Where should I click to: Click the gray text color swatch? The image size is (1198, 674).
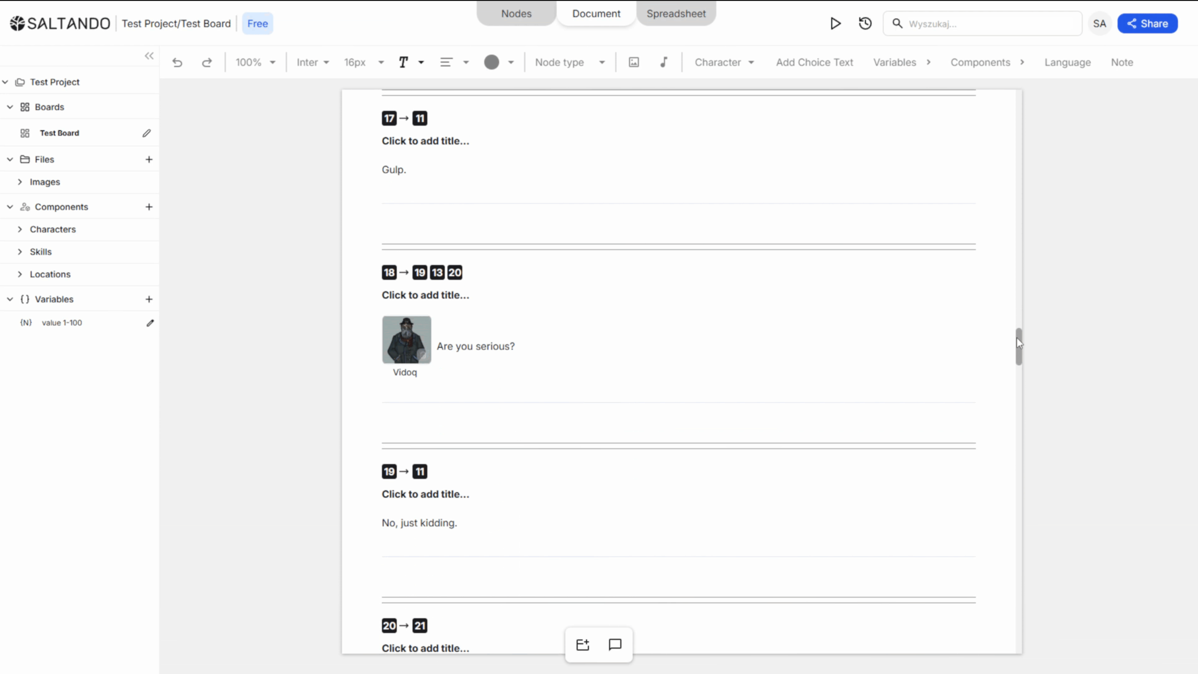pyautogui.click(x=492, y=62)
